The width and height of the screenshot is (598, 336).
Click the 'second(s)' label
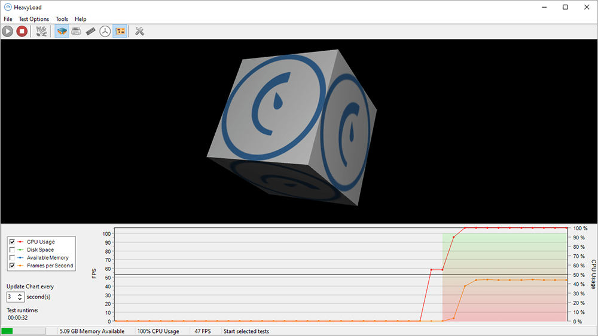tap(38, 297)
